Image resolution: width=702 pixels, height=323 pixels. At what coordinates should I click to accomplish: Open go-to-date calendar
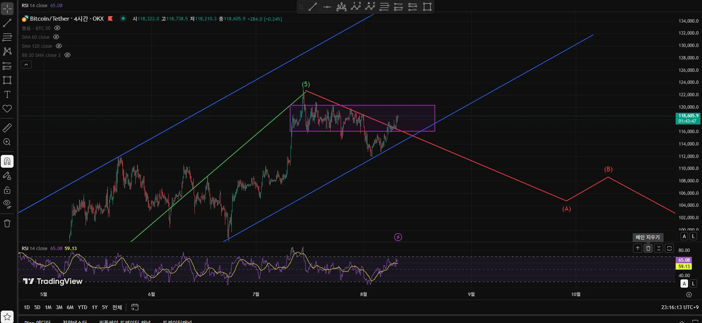[x=135, y=307]
